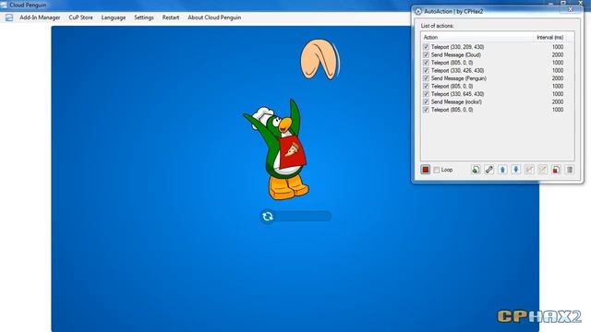
Task: Select the 'Send Message (Cloud)' row text
Action: [455, 55]
